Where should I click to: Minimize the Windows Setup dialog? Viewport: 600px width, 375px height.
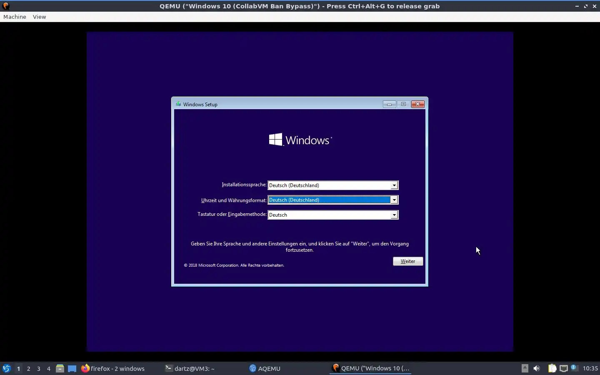coord(389,104)
